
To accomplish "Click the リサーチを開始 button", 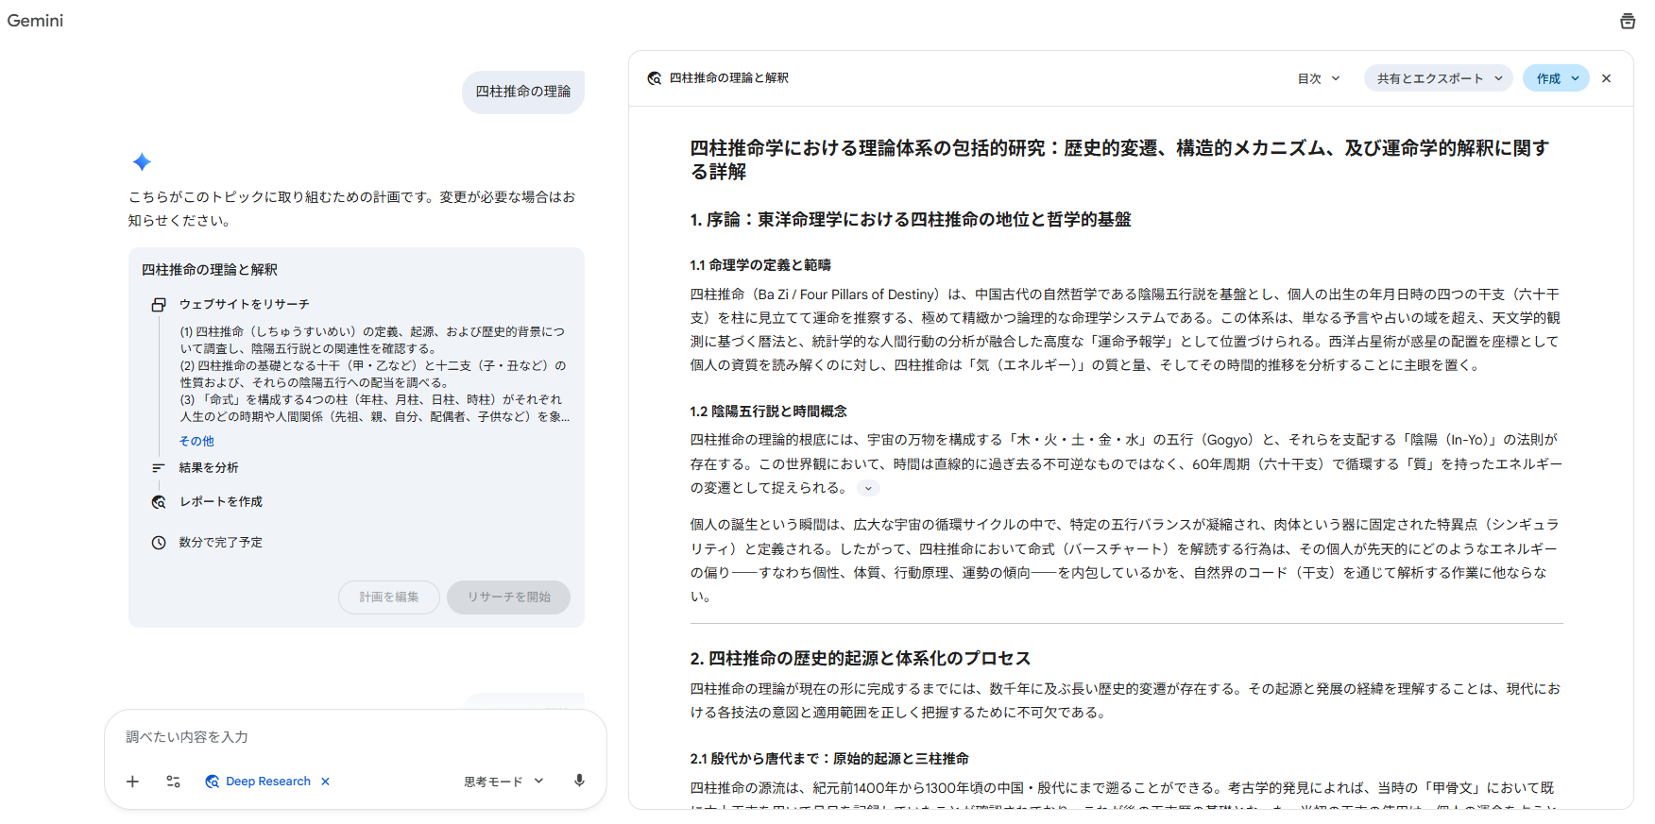I will click(x=508, y=597).
